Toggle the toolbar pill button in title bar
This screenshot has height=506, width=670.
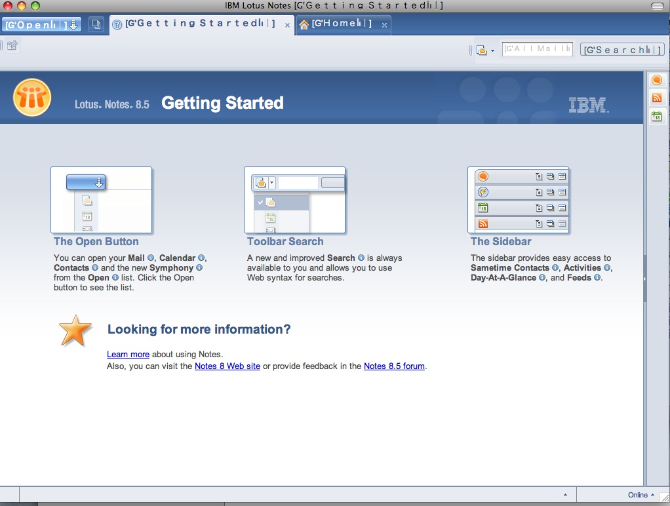[657, 5]
